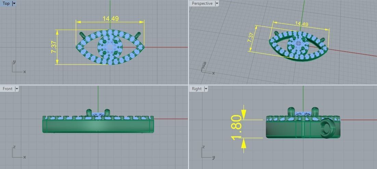Open the Perspective viewport dropdown arrow
The image size is (377, 169).
[x=217, y=3]
